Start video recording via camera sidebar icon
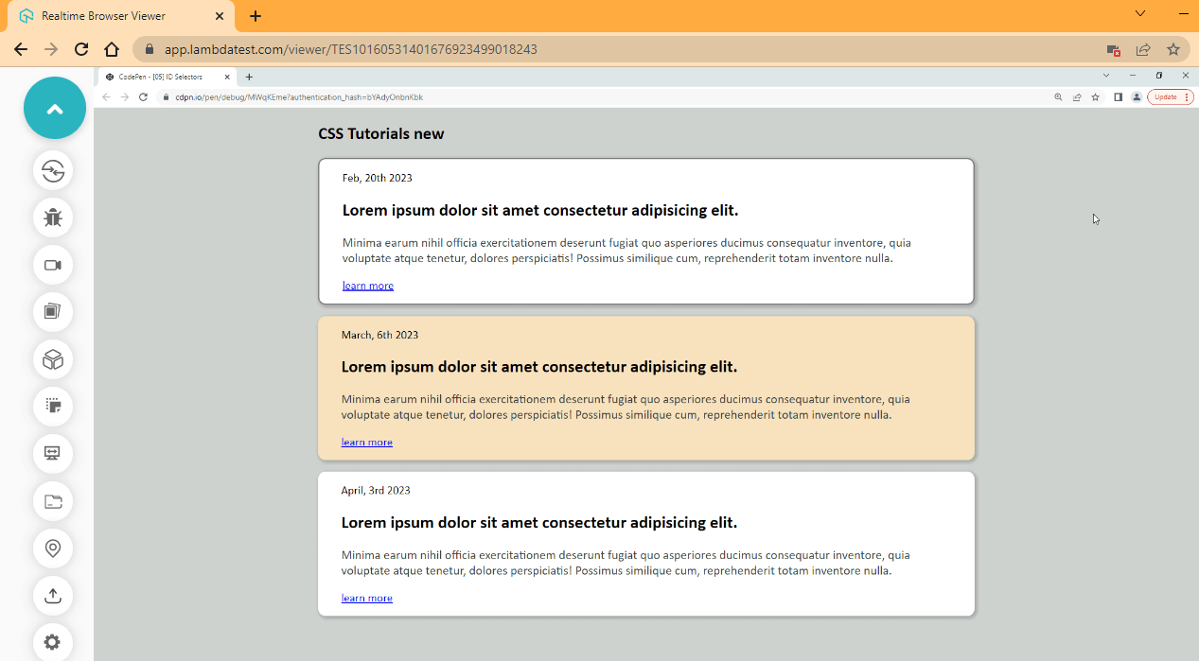The image size is (1199, 661). [53, 265]
